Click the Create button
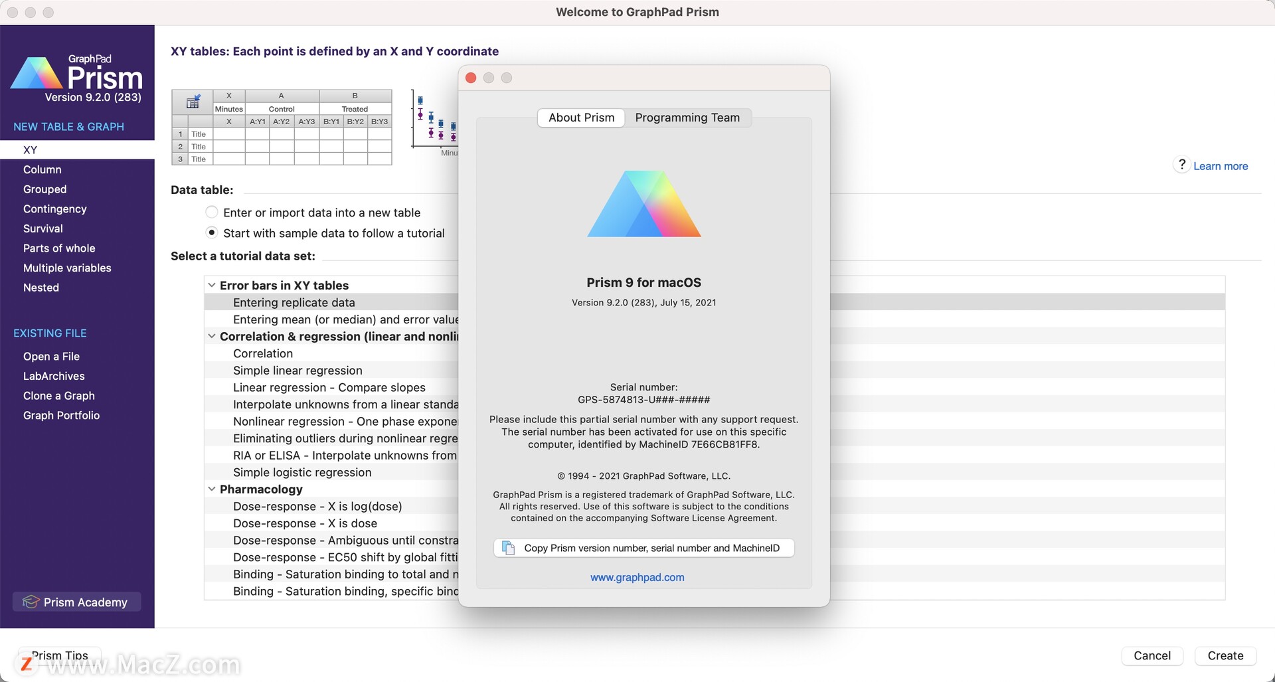Image resolution: width=1275 pixels, height=682 pixels. coord(1225,655)
